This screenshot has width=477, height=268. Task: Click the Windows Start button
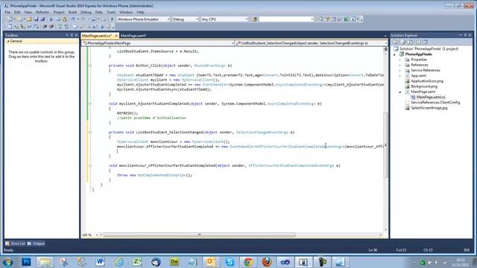[x=8, y=262]
